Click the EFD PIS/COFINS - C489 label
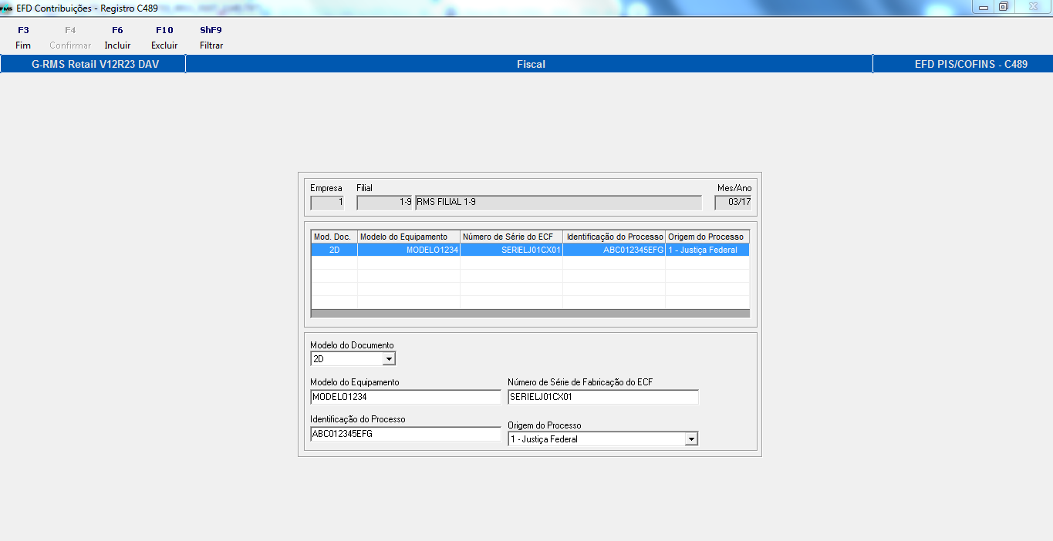Screen dimensions: 1053x541 coord(970,64)
